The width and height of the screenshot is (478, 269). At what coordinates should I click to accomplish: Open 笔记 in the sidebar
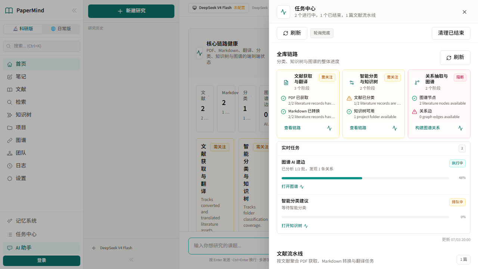[x=41, y=77]
